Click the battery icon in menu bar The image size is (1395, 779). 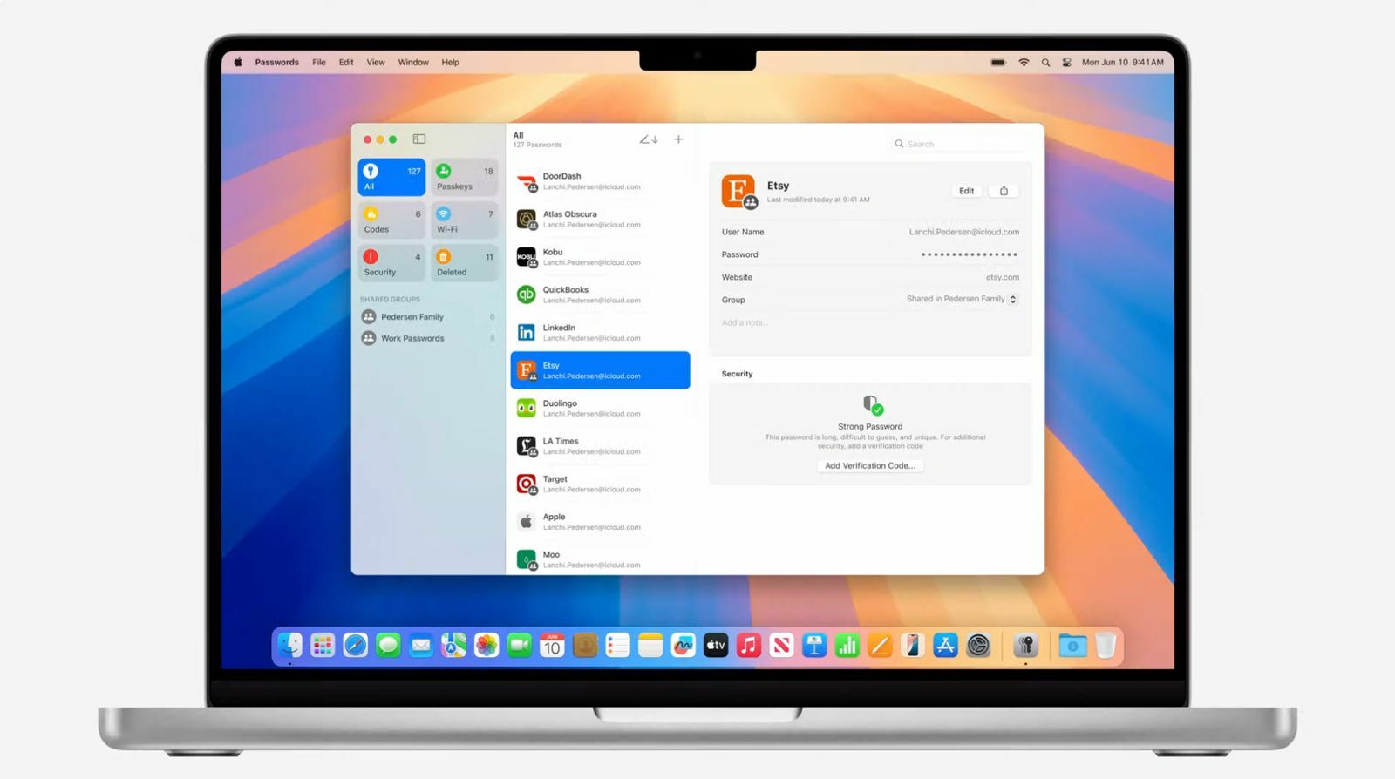click(x=998, y=63)
